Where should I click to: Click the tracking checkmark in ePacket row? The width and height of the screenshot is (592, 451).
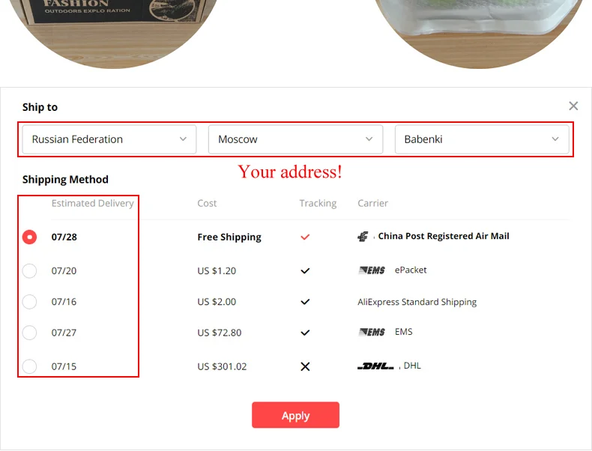305,270
